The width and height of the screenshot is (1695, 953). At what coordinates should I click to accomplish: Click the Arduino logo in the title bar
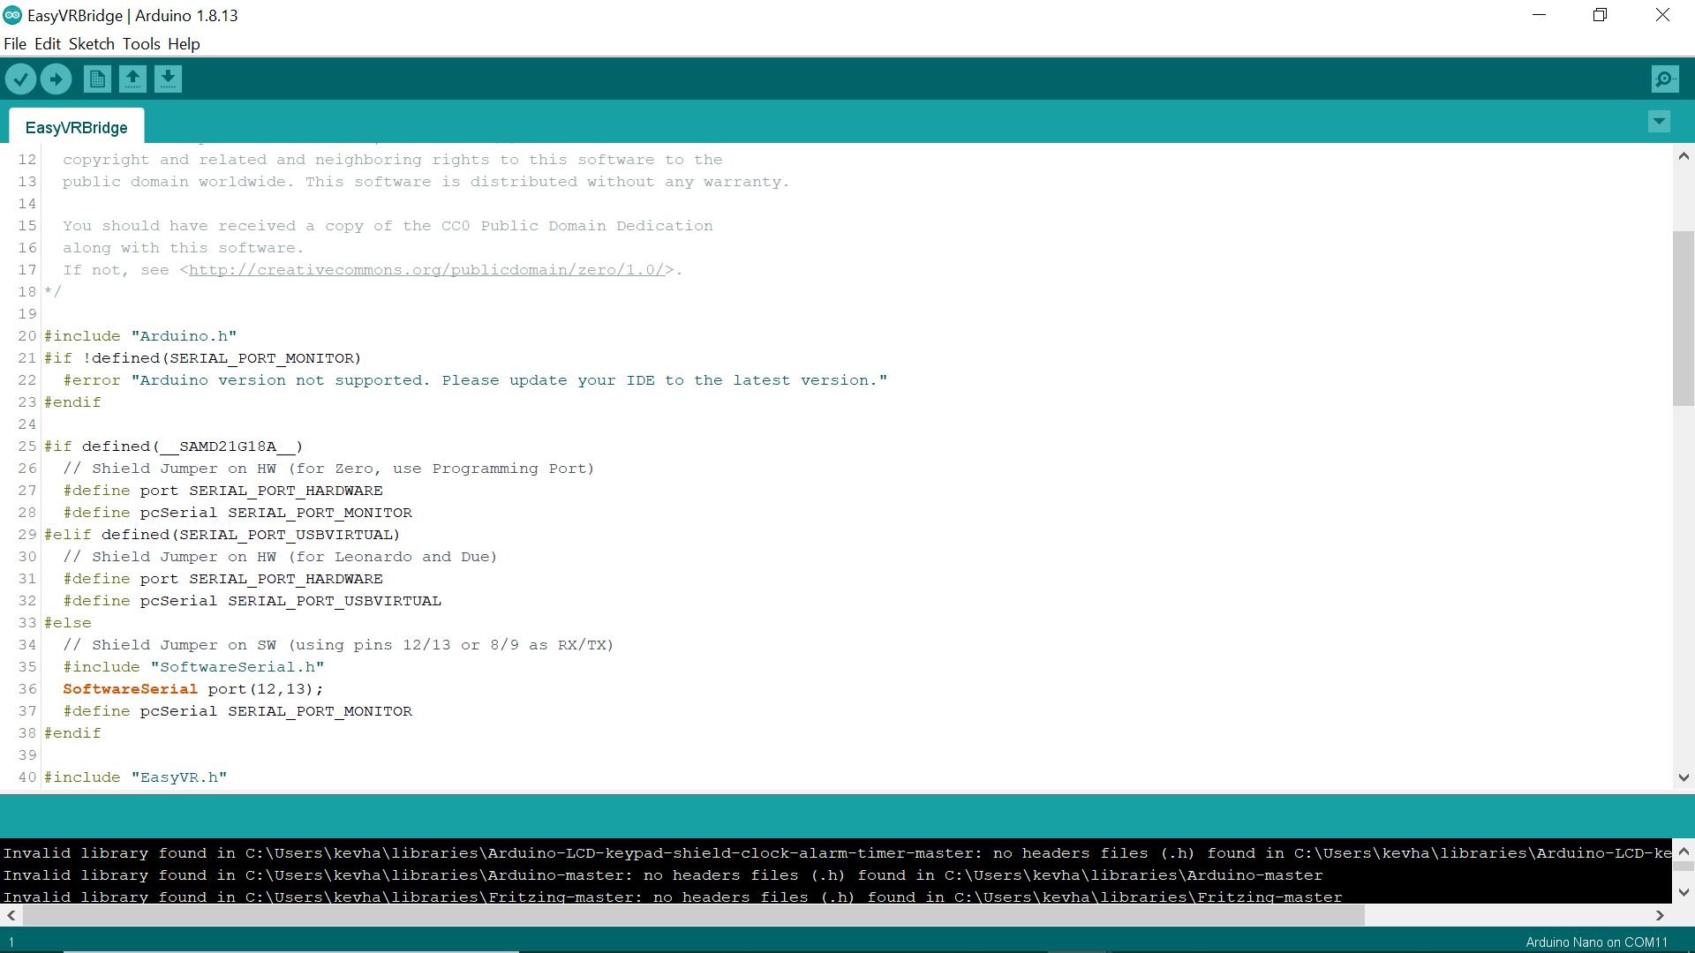[x=12, y=15]
